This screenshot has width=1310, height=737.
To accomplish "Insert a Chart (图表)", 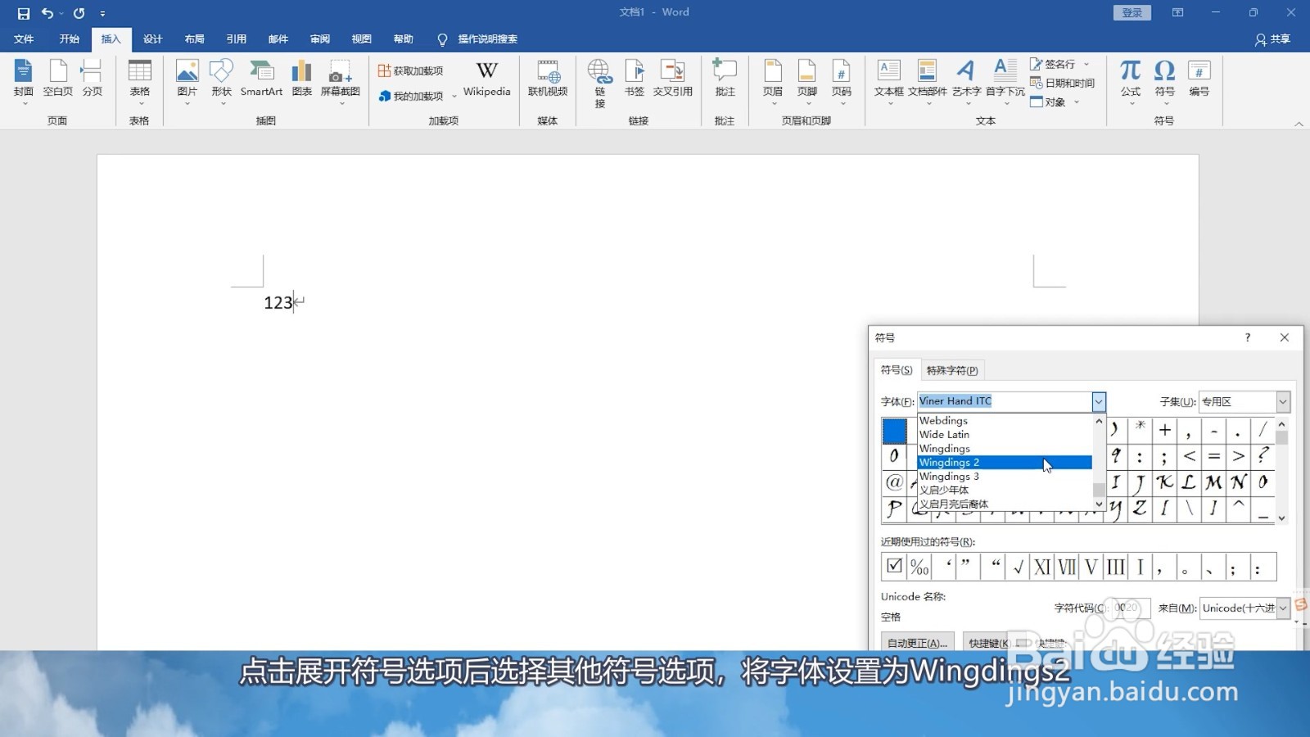I will tap(302, 79).
